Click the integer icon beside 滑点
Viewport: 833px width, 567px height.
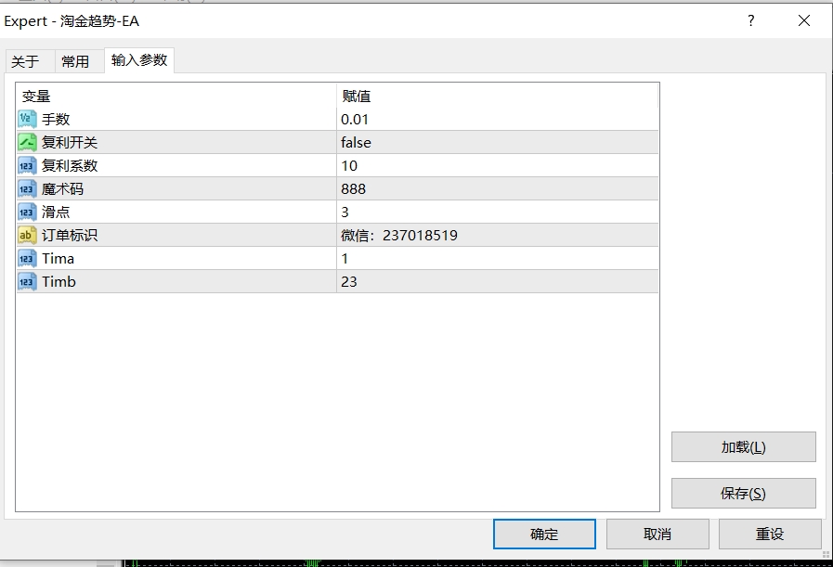[x=27, y=212]
